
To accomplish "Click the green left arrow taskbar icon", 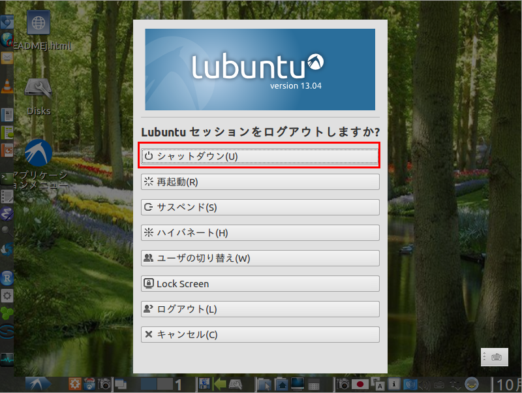I will [x=219, y=385].
